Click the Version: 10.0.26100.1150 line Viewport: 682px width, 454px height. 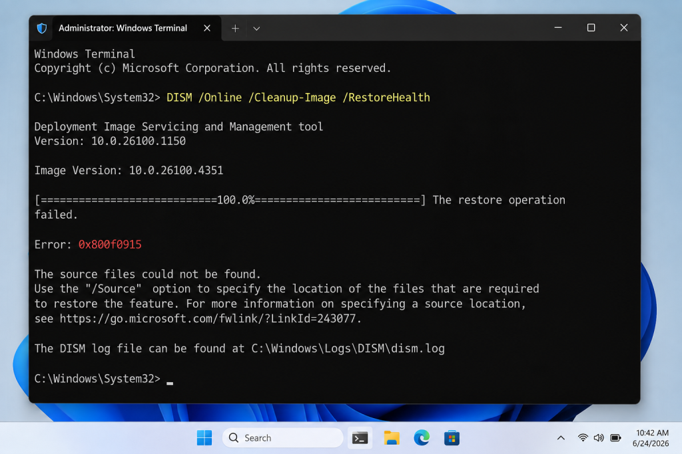point(110,141)
